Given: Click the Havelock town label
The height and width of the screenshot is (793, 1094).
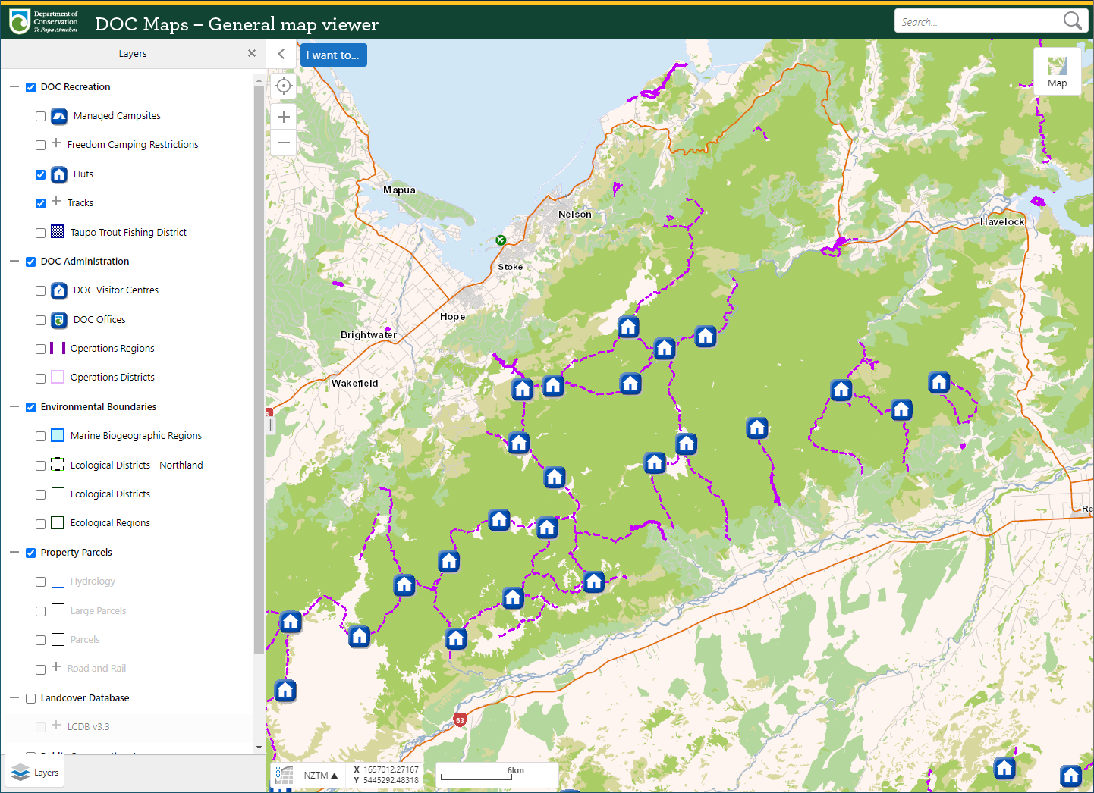Looking at the screenshot, I should (1002, 222).
